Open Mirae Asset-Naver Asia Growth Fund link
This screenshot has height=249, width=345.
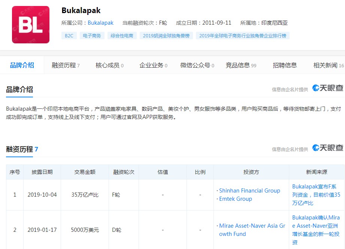(x=252, y=230)
